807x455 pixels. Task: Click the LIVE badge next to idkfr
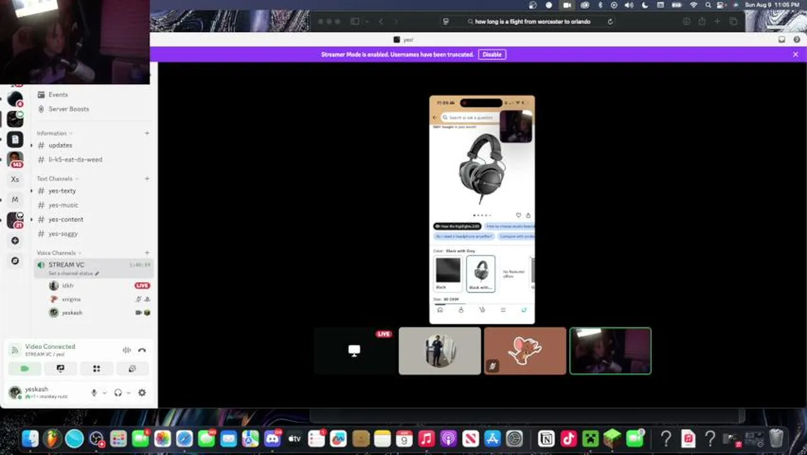point(142,286)
